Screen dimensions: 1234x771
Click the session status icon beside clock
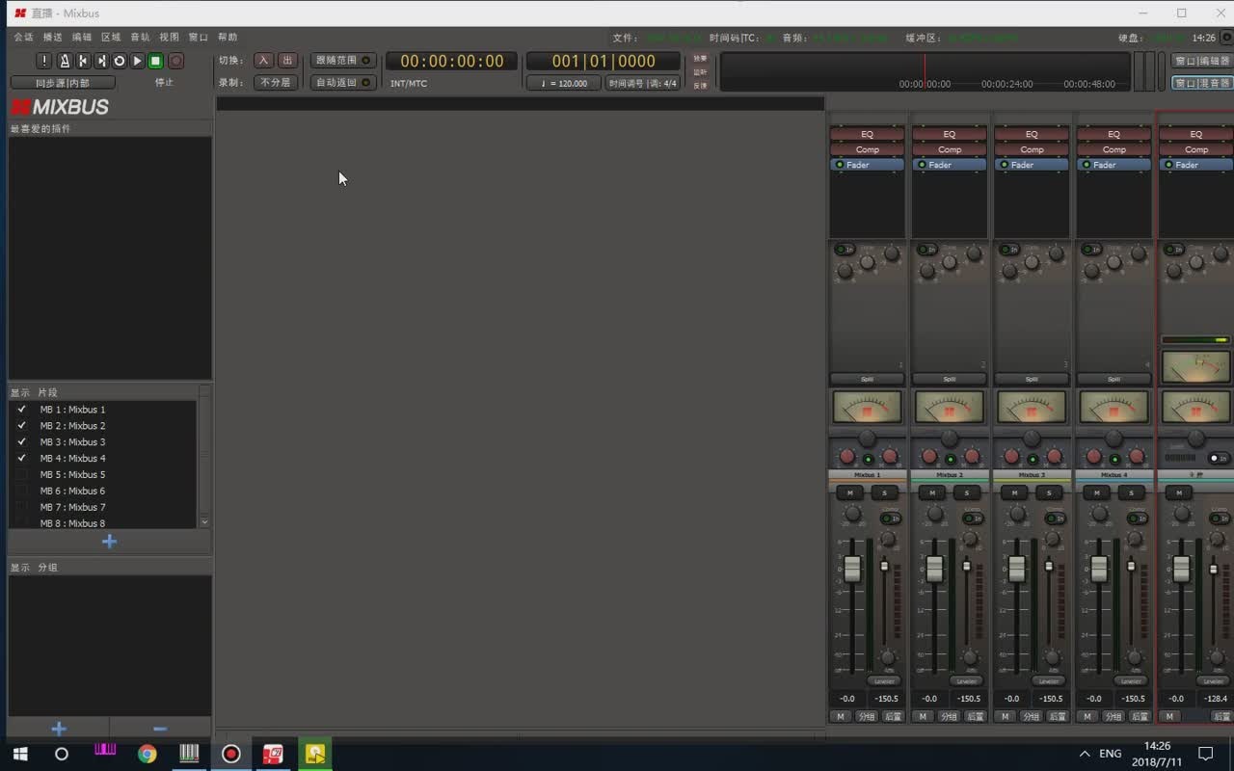[1225, 38]
